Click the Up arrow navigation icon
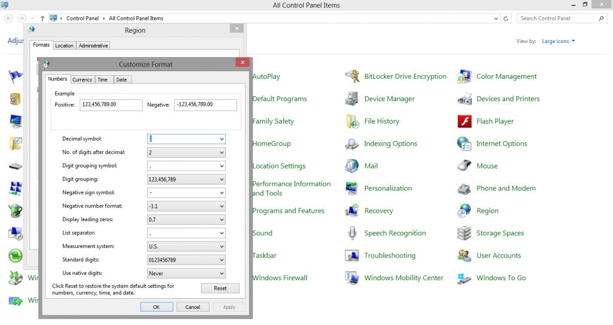 pos(43,19)
